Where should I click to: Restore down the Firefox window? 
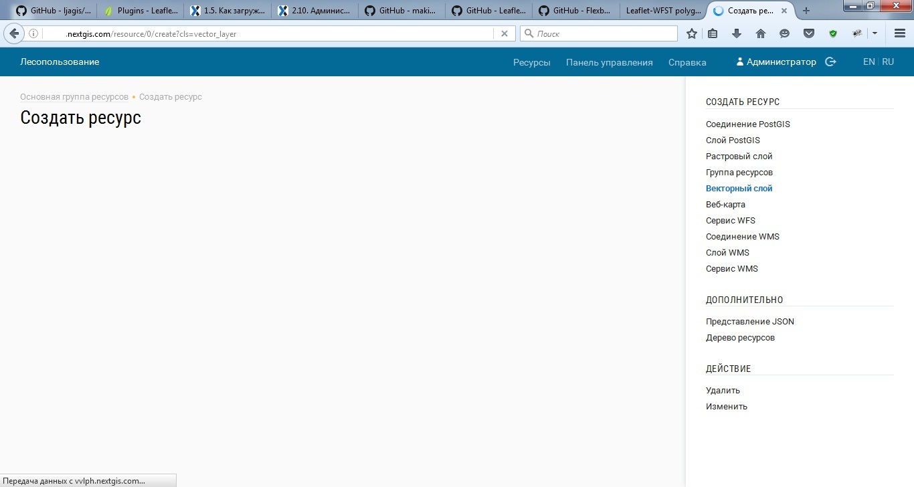click(870, 6)
